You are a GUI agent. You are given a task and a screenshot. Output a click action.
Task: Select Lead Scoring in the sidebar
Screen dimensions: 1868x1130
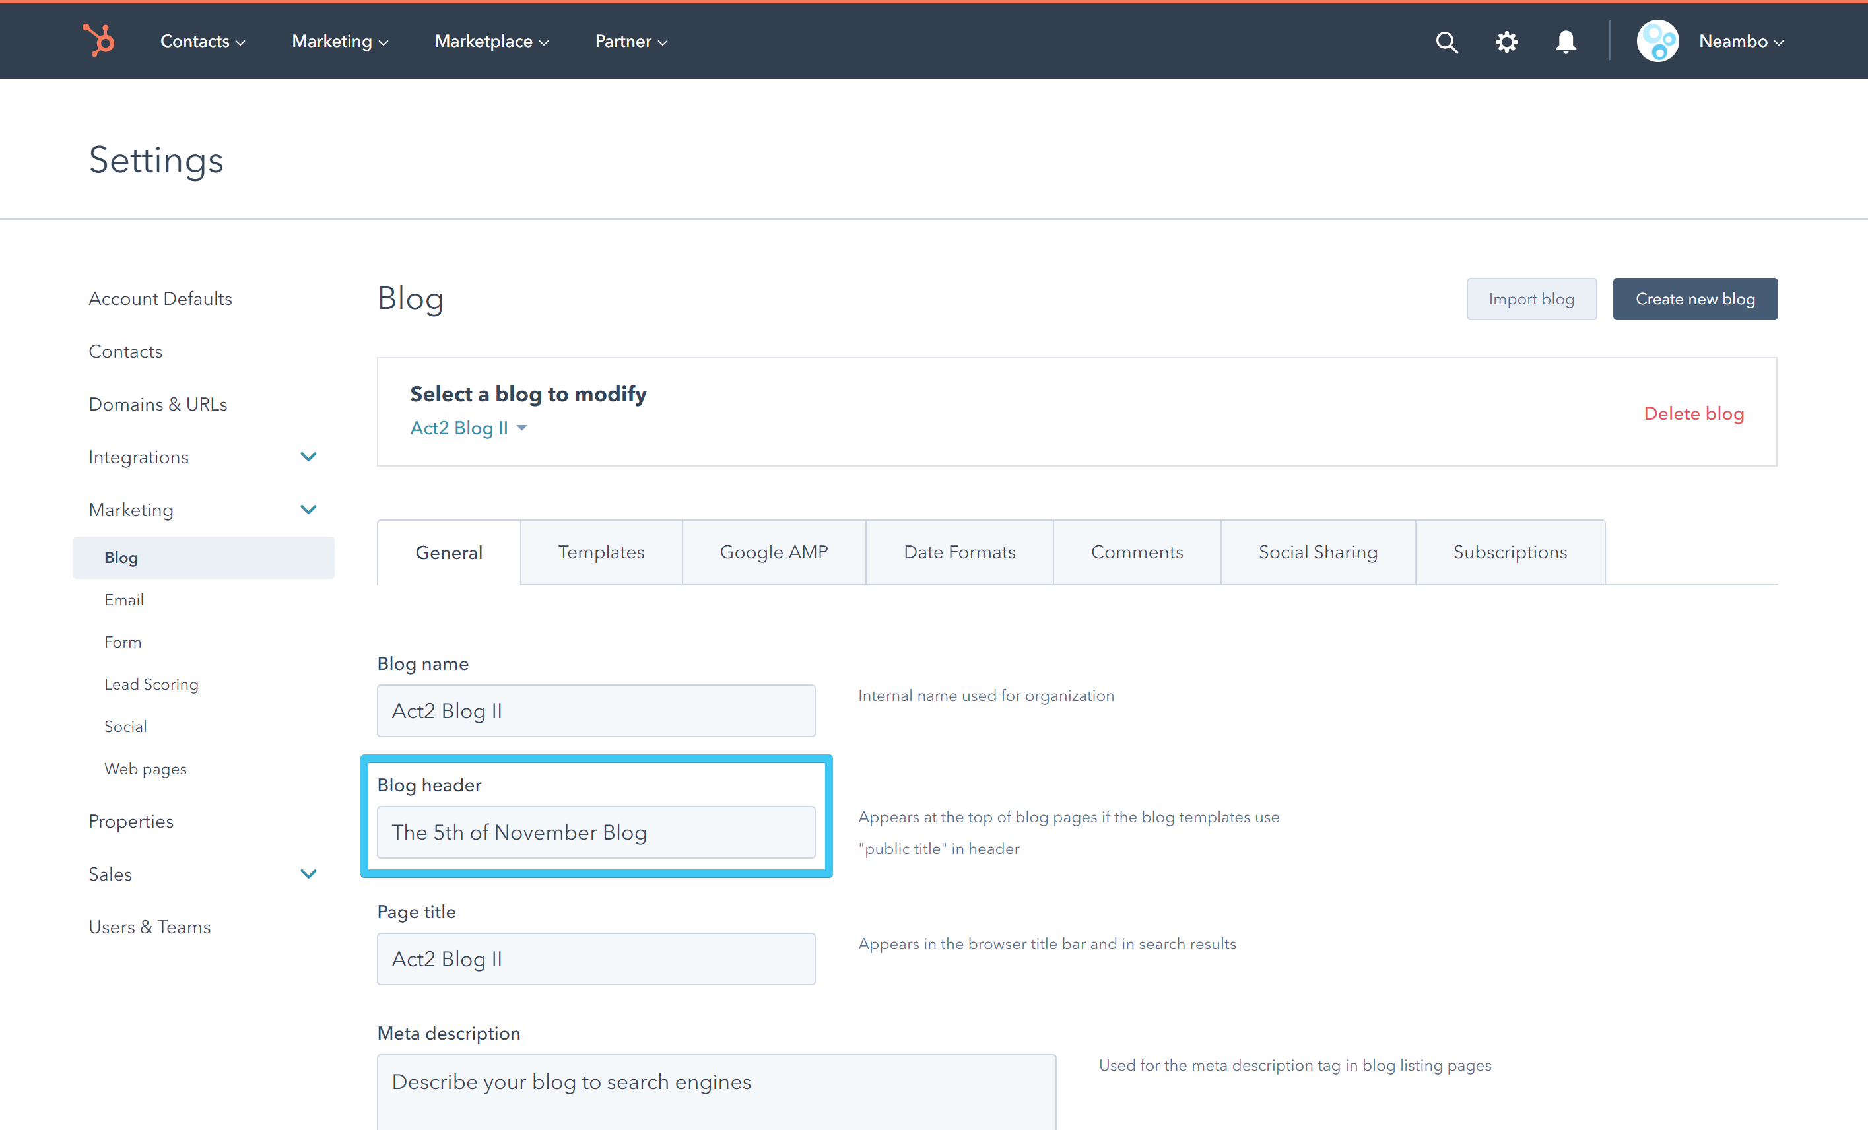coord(151,684)
